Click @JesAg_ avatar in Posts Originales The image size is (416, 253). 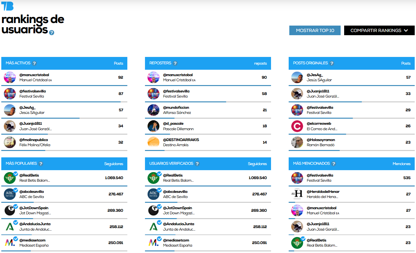(297, 77)
